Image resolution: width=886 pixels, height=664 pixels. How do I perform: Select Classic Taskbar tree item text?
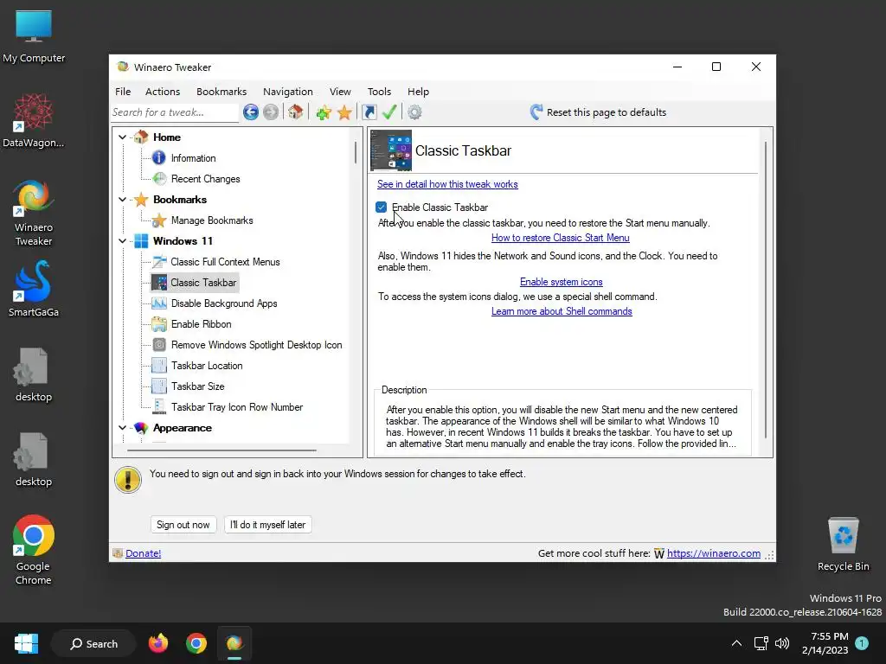click(x=203, y=283)
